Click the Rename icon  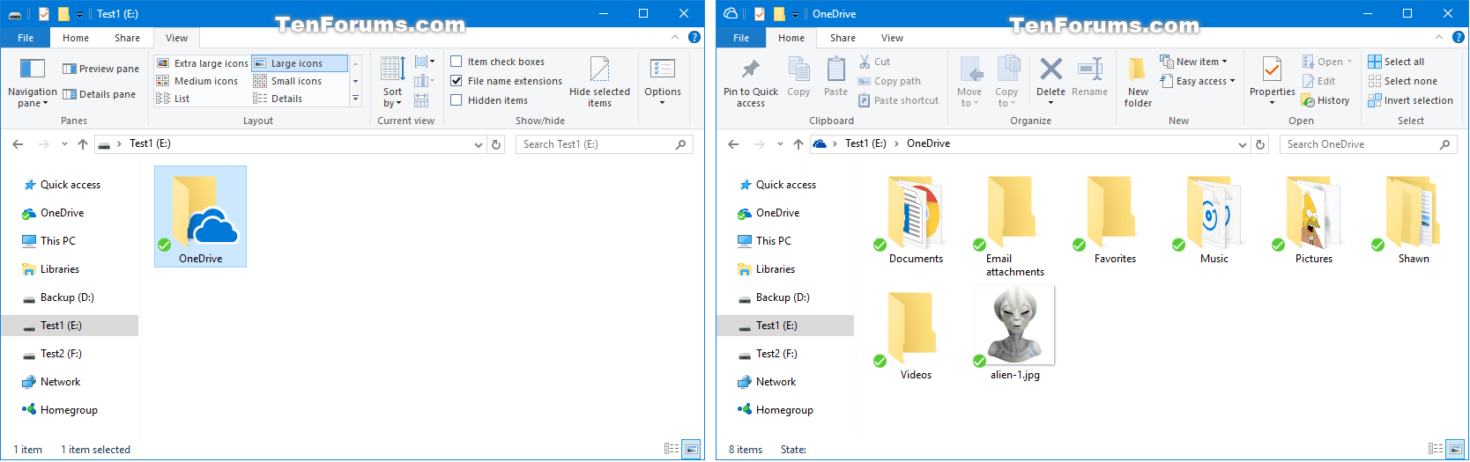tap(1090, 69)
